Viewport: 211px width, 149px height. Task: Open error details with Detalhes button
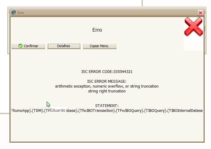point(64,46)
